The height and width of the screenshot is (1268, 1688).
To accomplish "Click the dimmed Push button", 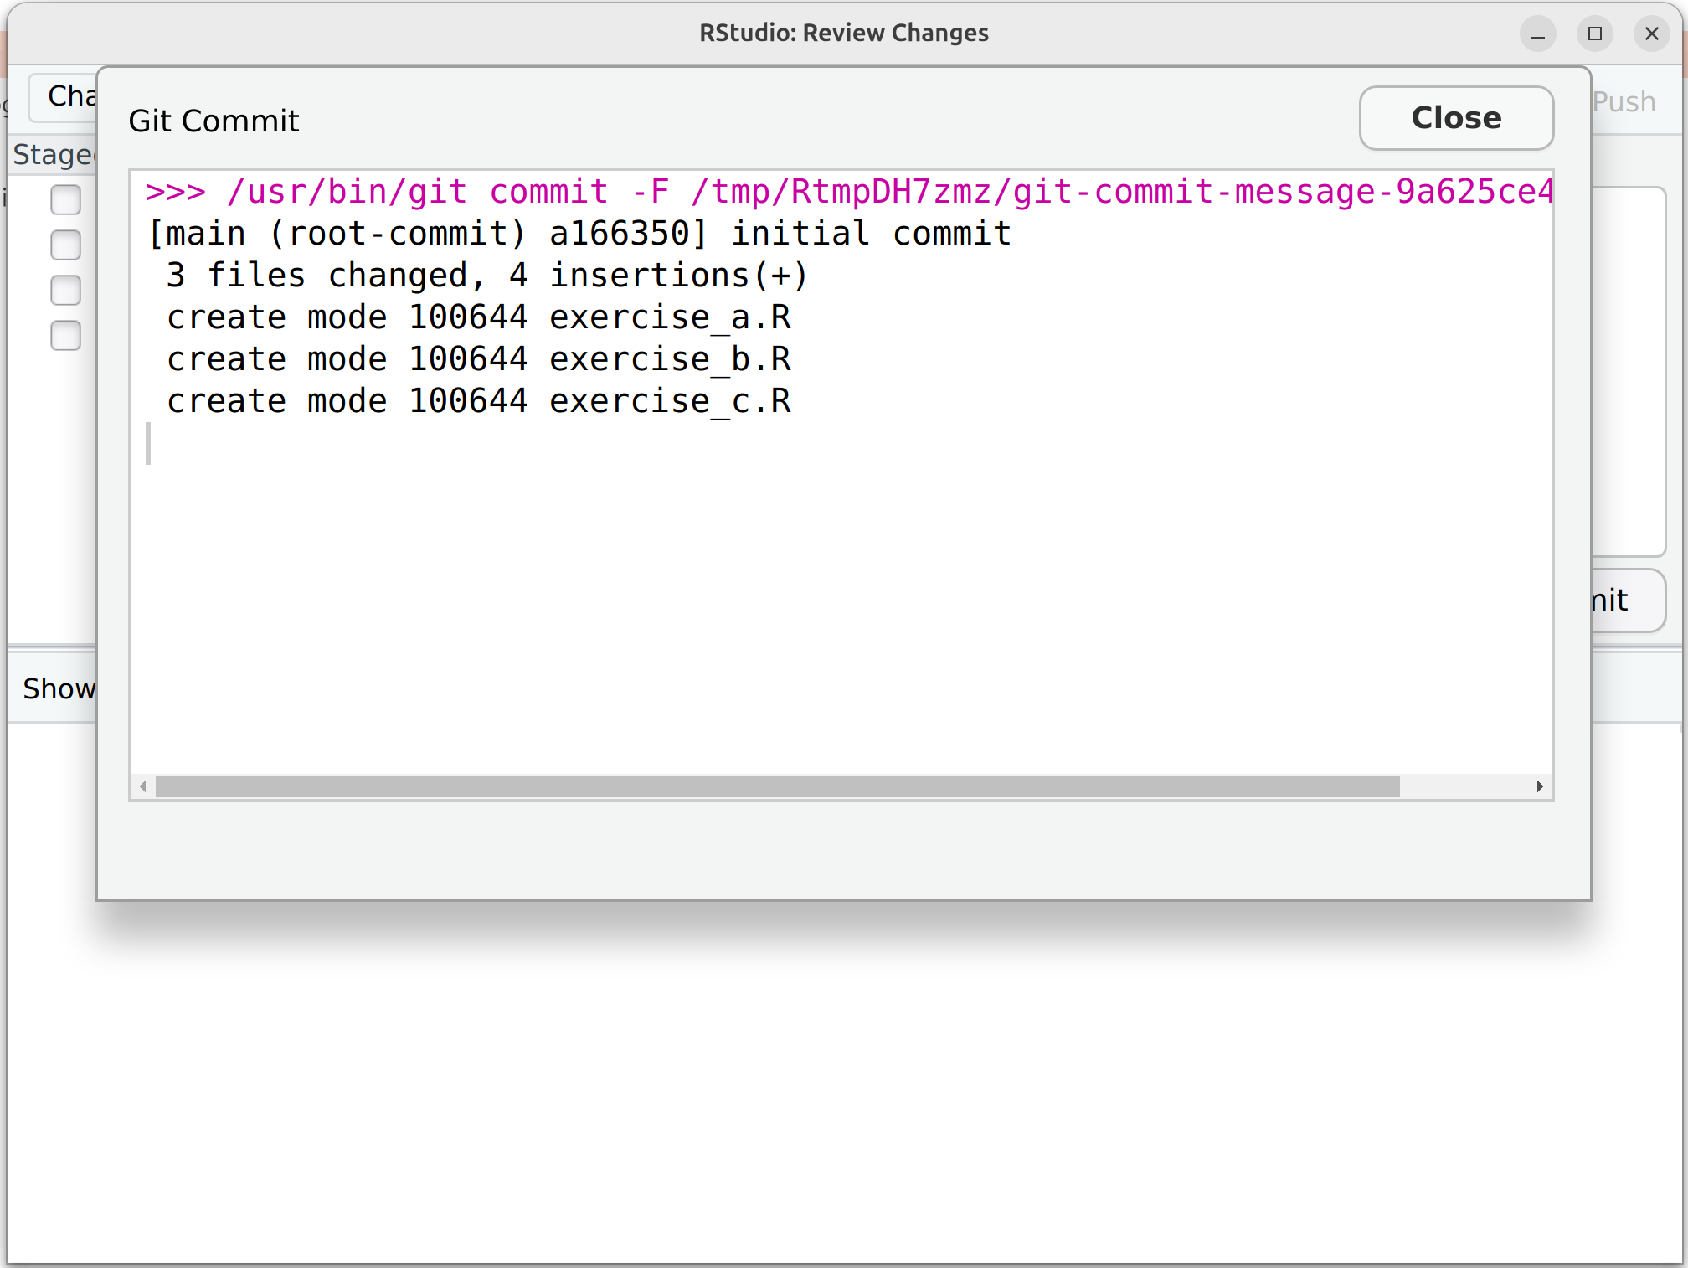I will click(x=1624, y=102).
